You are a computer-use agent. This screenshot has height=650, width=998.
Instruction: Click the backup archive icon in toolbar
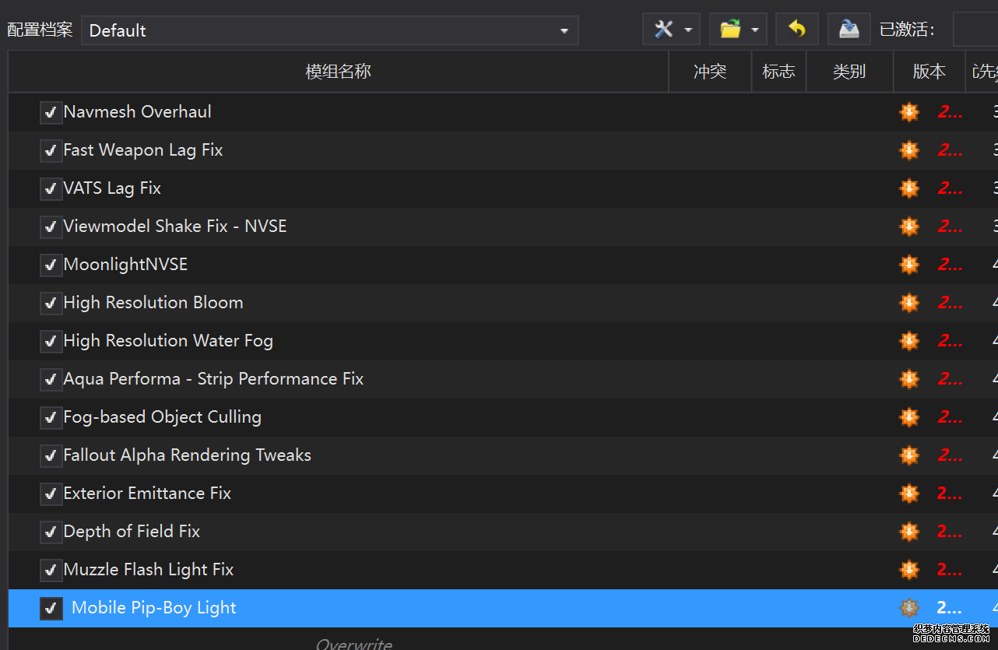pyautogui.click(x=849, y=30)
